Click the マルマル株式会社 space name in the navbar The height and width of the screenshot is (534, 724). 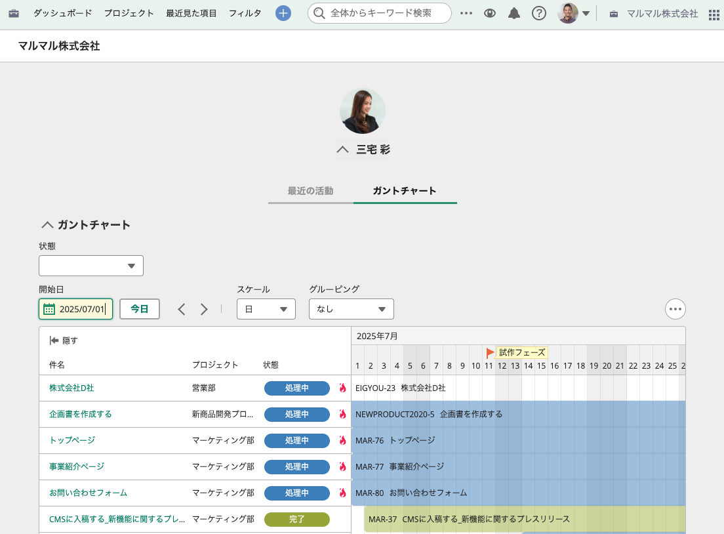(x=662, y=14)
